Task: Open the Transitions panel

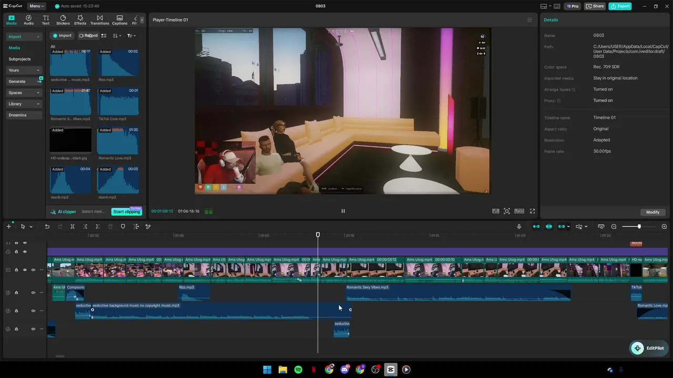Action: (x=100, y=20)
